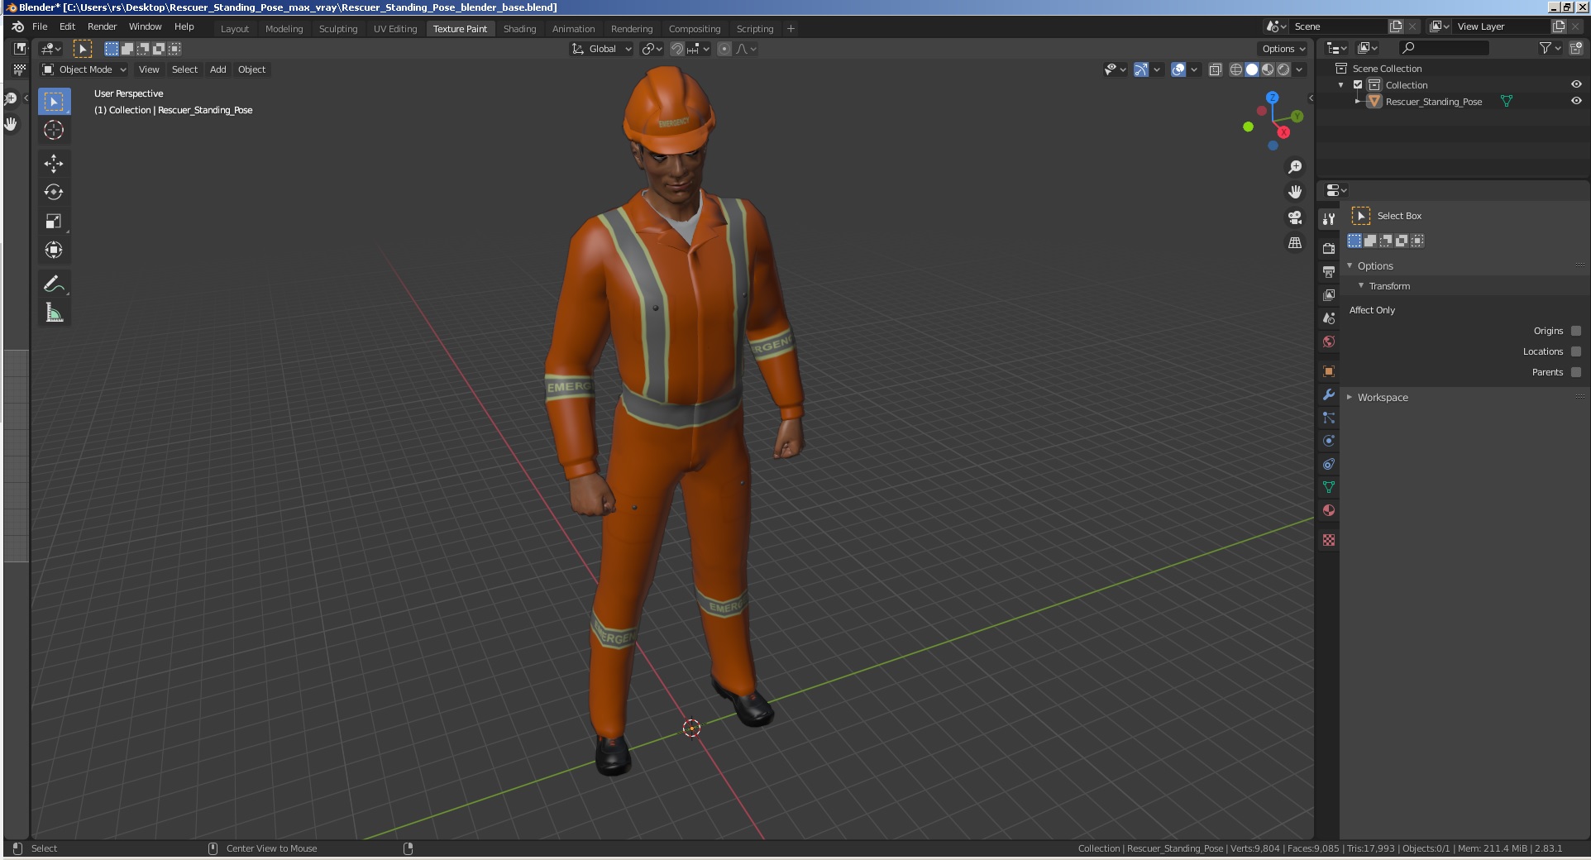Viewport: 1591px width, 860px height.
Task: Open the Modifiers wrench tab
Action: coord(1329,394)
